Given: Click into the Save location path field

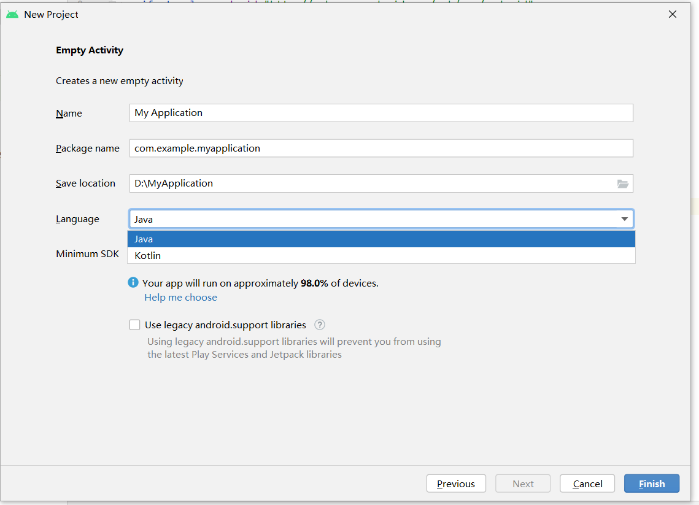Looking at the screenshot, I should tap(368, 183).
